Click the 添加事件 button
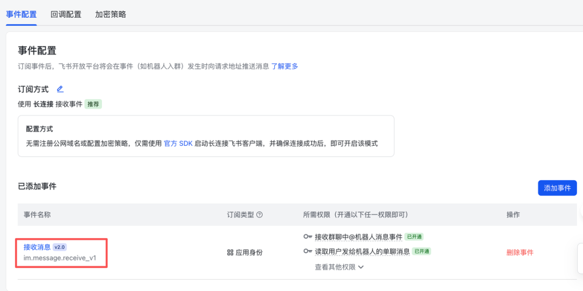The height and width of the screenshot is (291, 583). click(557, 188)
